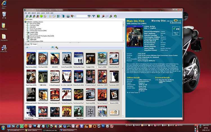
Task: Click the Launch Internet Explorer desktop icon
Action: 4,5
